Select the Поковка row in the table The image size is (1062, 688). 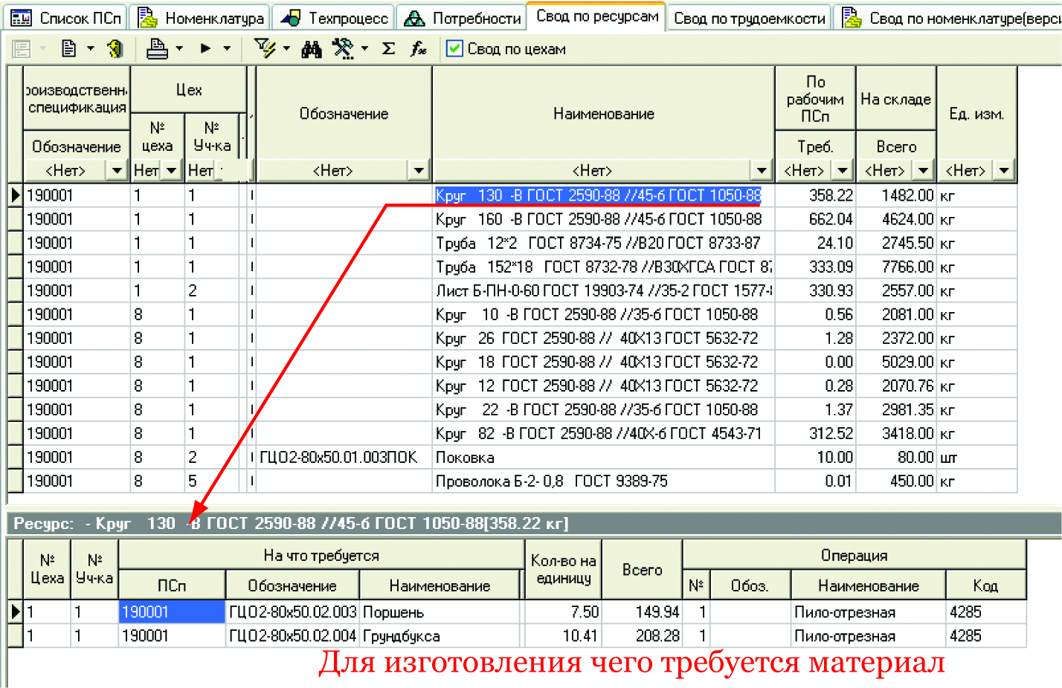465,458
